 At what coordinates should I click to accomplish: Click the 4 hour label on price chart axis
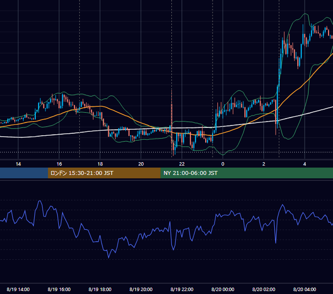(x=305, y=164)
